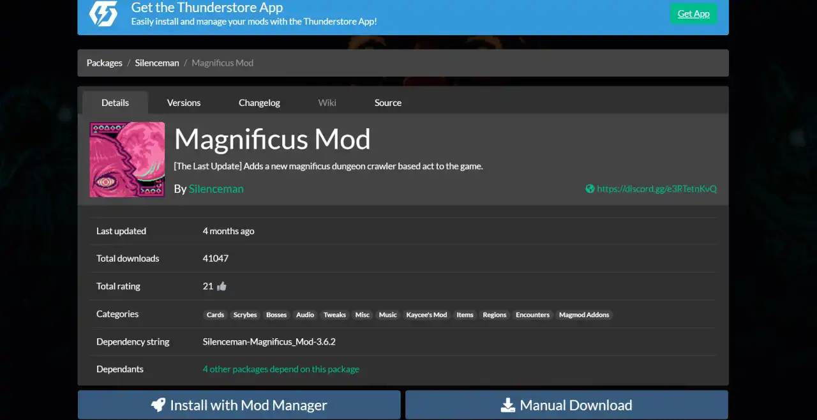
Task: Click the Get App button
Action: point(694,13)
